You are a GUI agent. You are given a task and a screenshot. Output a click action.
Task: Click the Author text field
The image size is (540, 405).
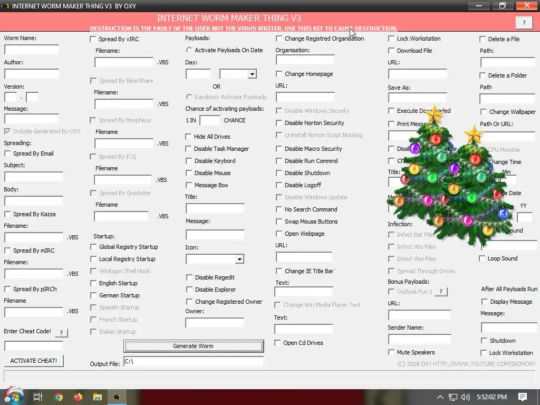(x=32, y=74)
